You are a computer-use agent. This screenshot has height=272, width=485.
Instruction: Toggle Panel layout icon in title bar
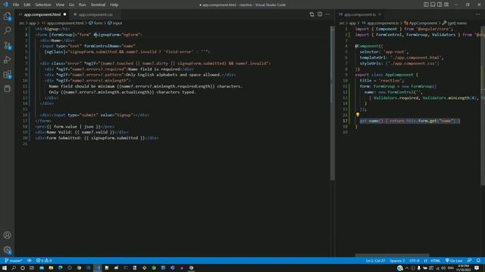(x=433, y=5)
